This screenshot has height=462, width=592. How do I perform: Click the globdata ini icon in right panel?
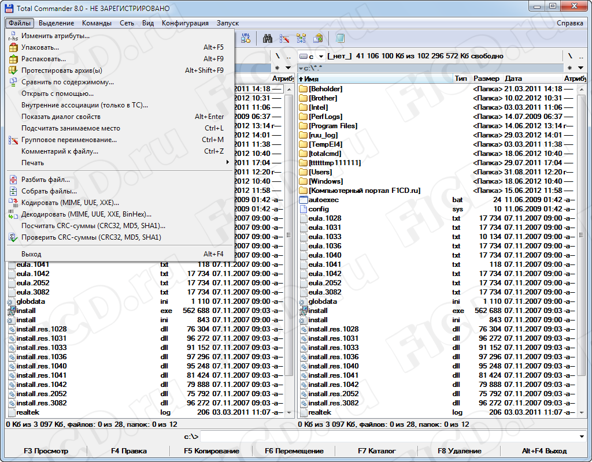[x=303, y=301]
